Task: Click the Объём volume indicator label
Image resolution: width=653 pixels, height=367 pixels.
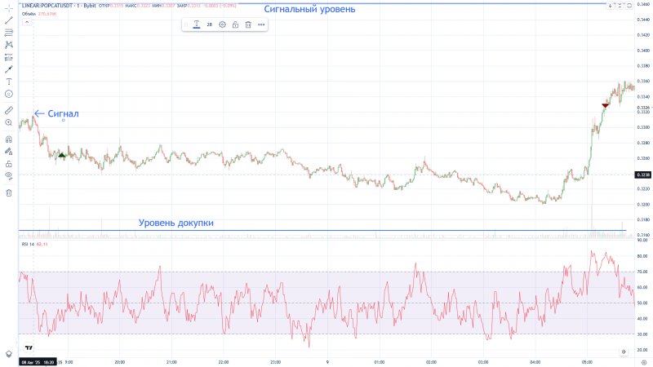Action: (x=29, y=14)
